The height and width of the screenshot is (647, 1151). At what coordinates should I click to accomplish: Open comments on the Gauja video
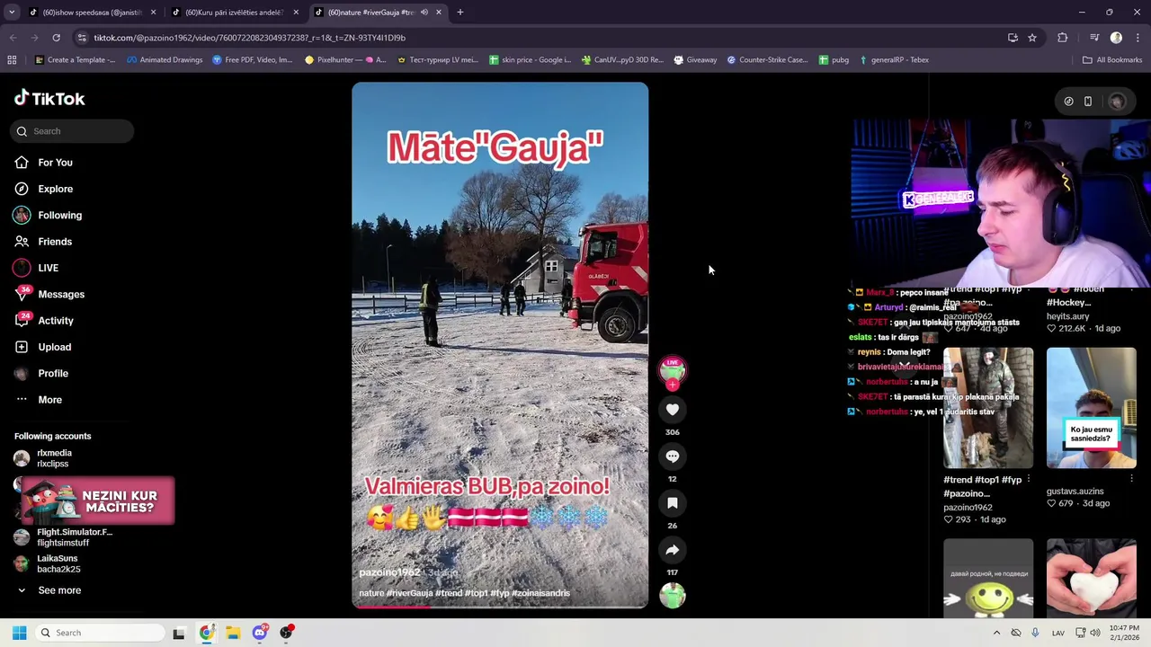point(672,456)
